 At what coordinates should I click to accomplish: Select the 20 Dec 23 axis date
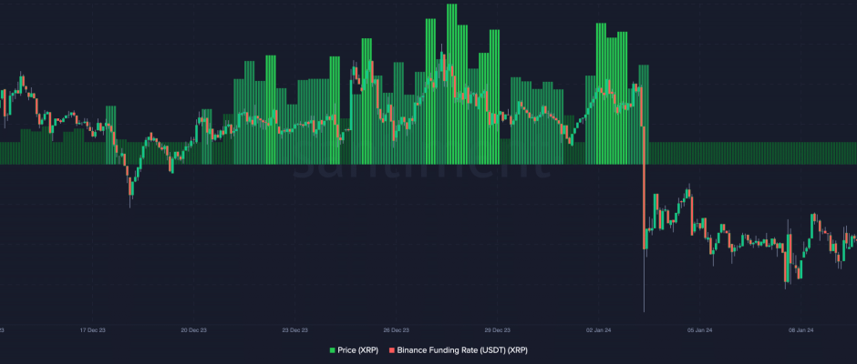(x=193, y=330)
